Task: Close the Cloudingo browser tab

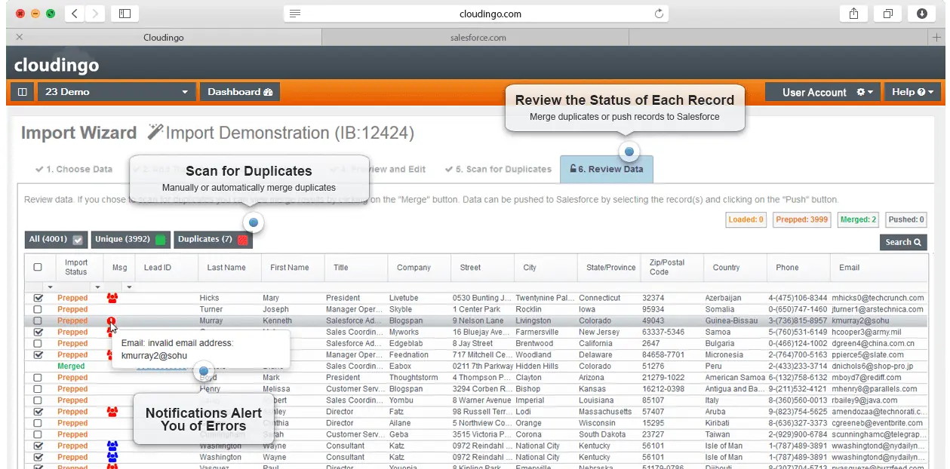Action: pyautogui.click(x=19, y=37)
